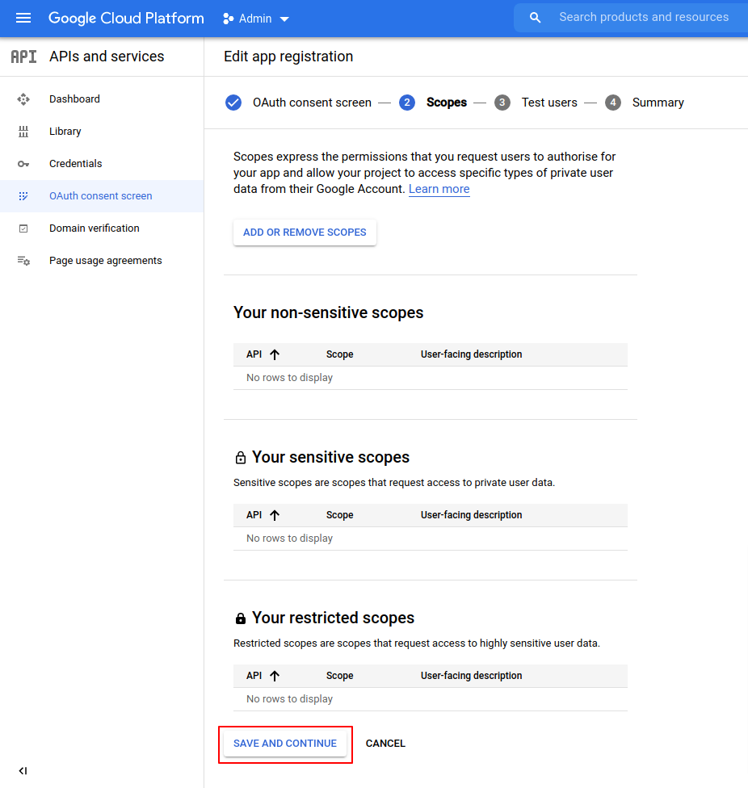
Task: Click Save and Continue button
Action: (285, 744)
